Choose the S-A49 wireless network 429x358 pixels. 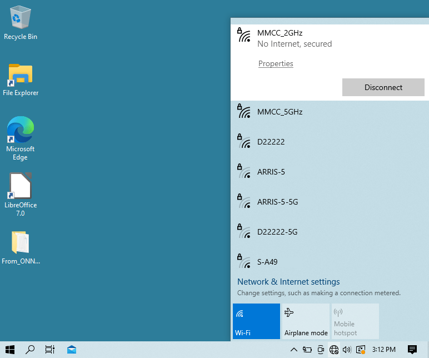click(329, 261)
